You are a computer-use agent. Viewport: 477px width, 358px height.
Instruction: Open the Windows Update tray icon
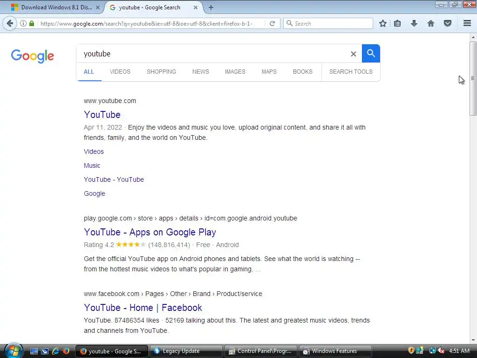[x=420, y=351]
